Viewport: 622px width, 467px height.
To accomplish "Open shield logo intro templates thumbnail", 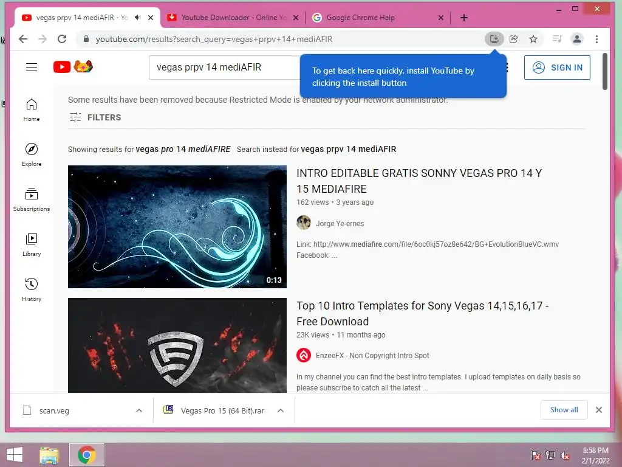I will pos(177,345).
